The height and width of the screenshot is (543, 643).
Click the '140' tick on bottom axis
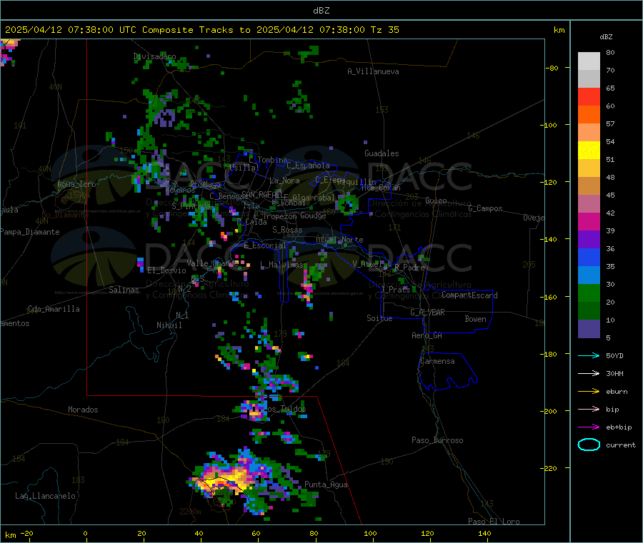click(x=484, y=533)
